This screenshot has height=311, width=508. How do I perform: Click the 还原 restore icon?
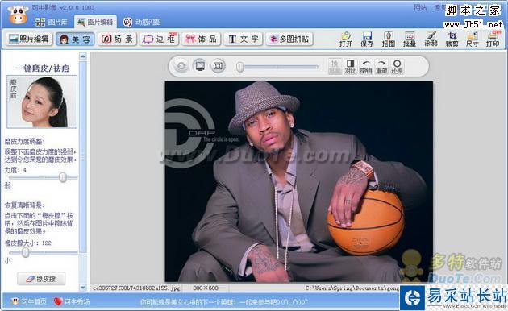[x=397, y=66]
